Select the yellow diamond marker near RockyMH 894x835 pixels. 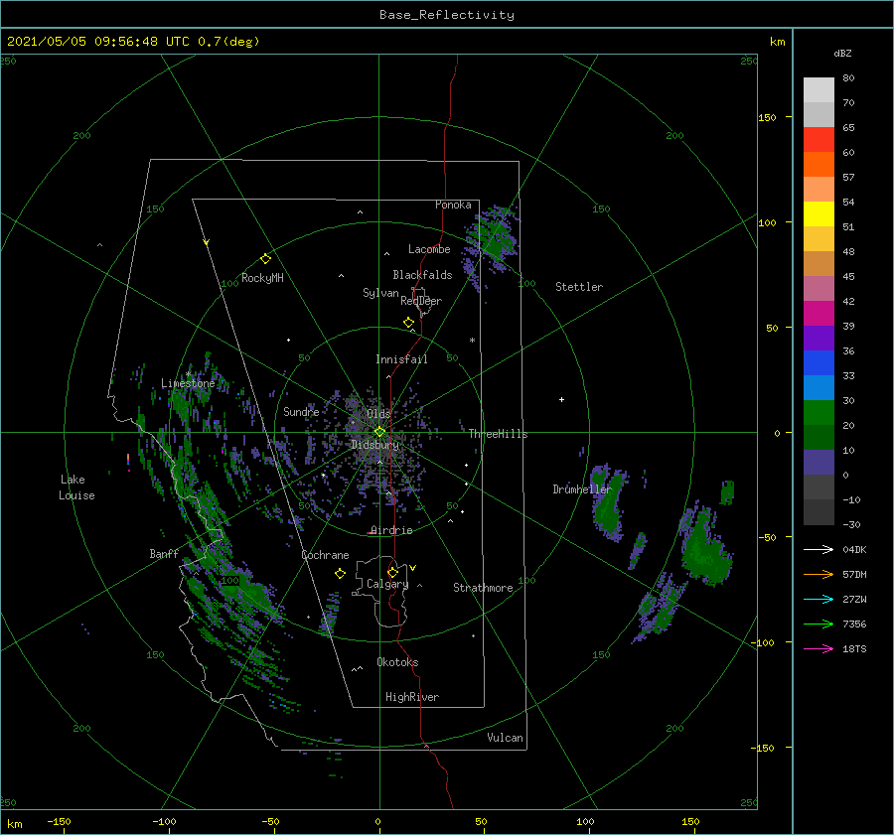[x=265, y=259]
